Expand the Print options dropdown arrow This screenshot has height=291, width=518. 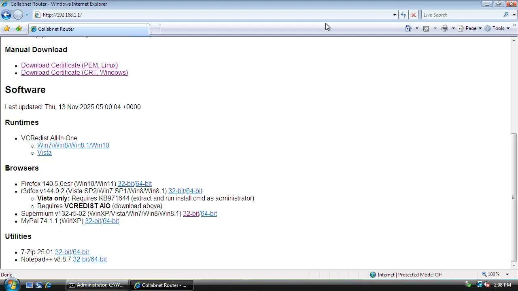(453, 28)
